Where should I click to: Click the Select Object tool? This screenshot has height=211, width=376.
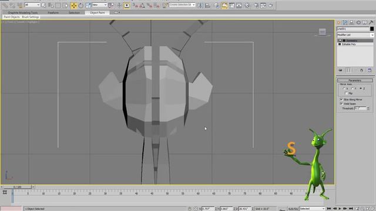click(x=43, y=5)
